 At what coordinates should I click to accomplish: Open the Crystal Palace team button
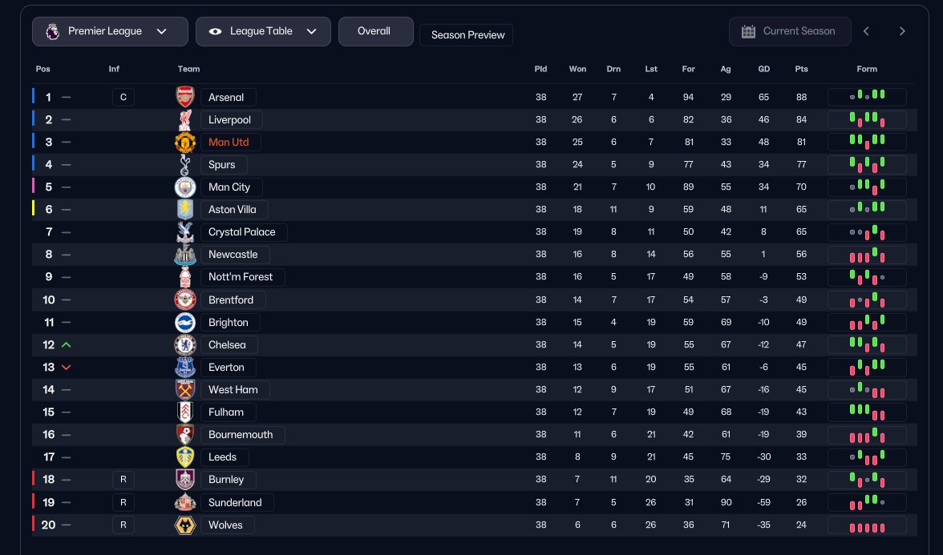[x=242, y=232]
